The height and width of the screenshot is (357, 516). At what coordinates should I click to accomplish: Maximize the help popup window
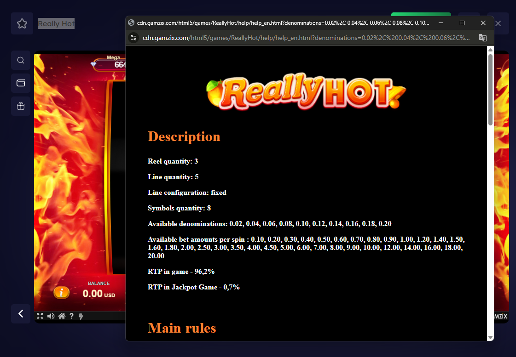click(x=462, y=23)
